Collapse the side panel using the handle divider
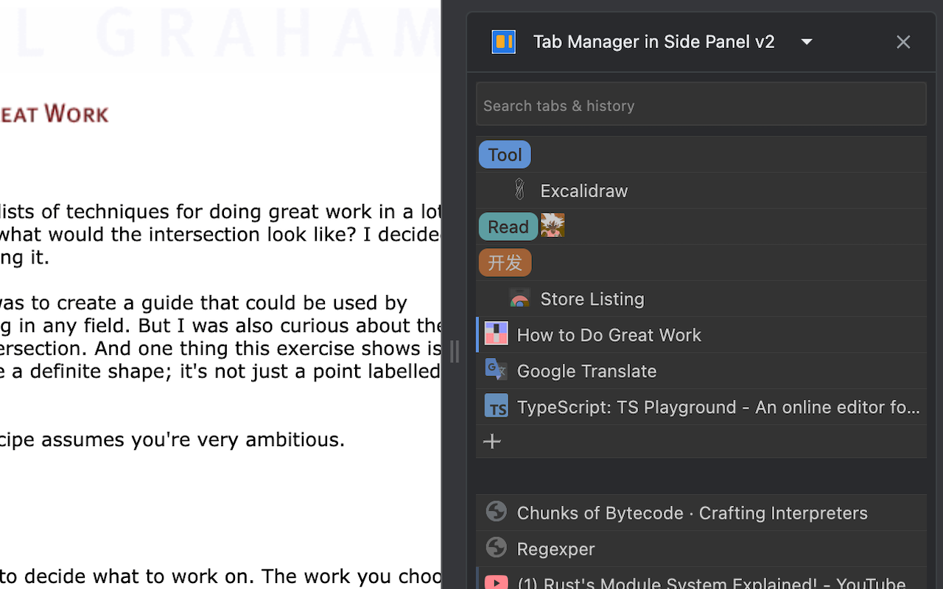The width and height of the screenshot is (943, 589). tap(455, 352)
